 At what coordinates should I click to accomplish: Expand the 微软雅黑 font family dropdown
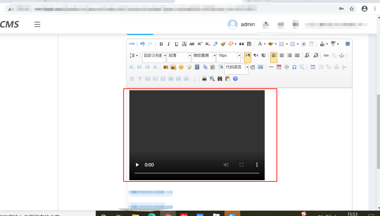coord(214,55)
